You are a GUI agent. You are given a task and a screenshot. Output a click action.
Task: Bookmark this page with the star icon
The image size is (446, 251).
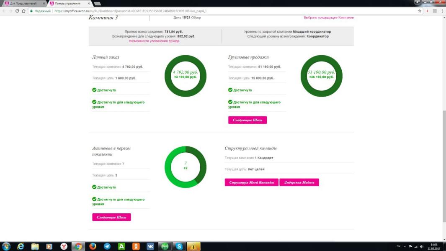(420, 11)
